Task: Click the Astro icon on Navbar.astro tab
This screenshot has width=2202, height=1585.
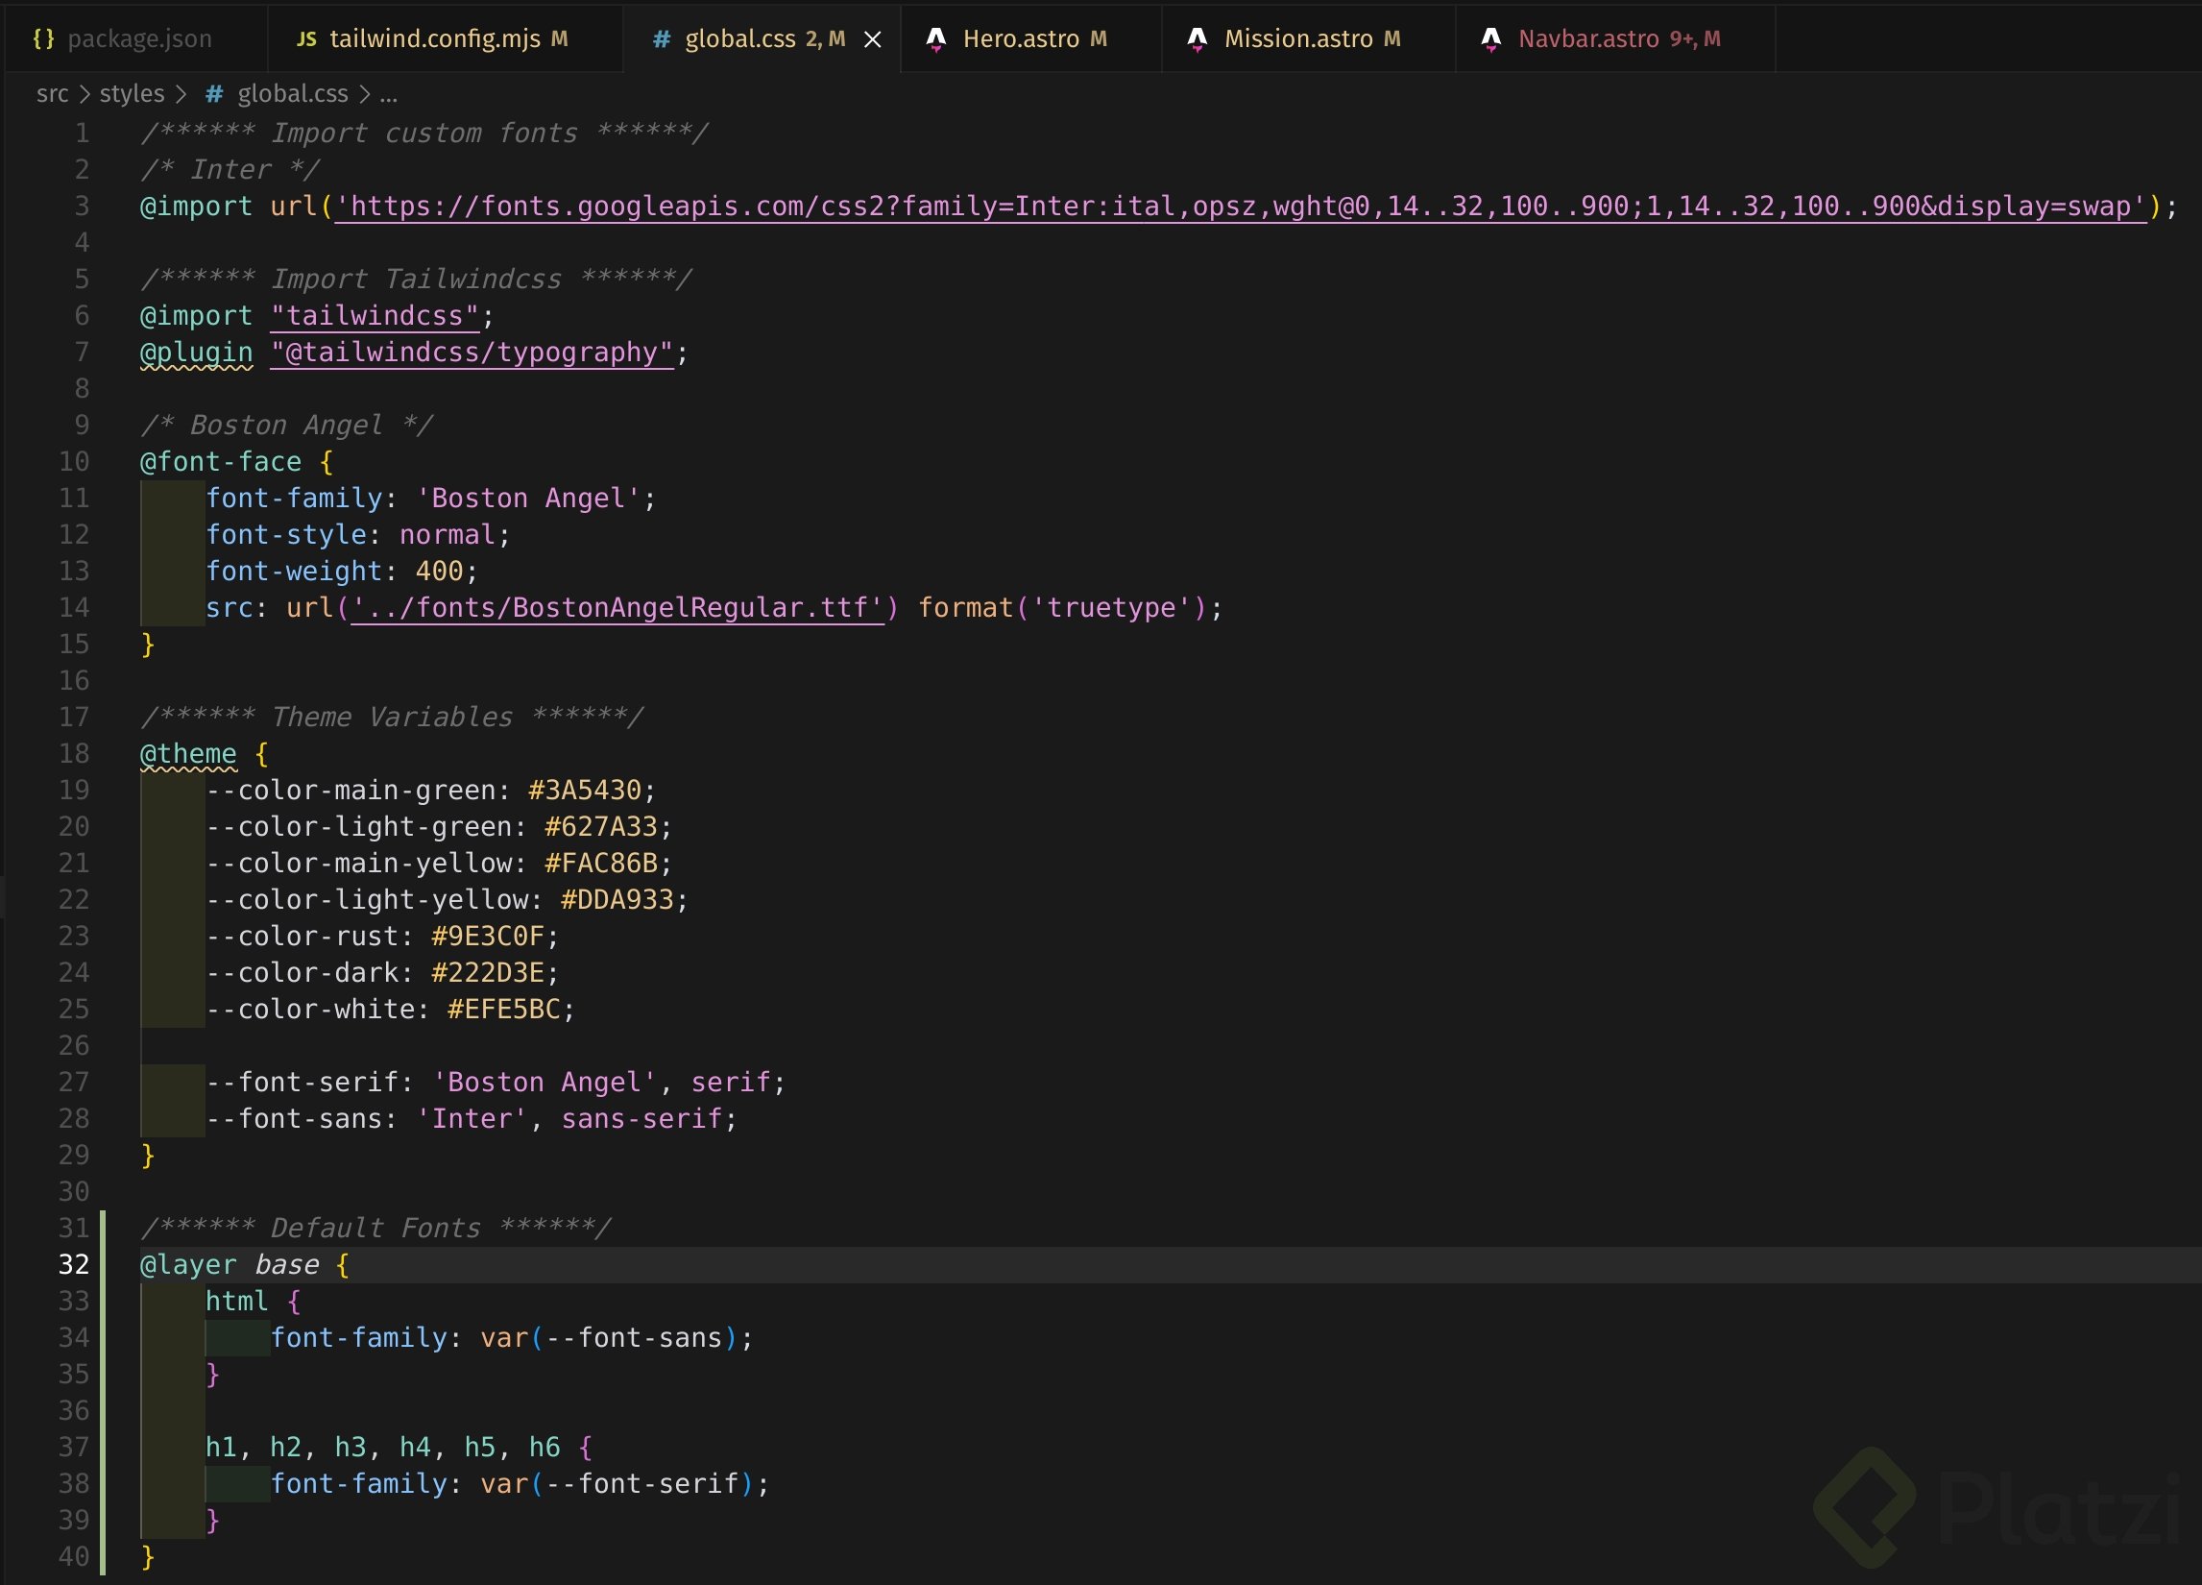Action: coord(1490,38)
